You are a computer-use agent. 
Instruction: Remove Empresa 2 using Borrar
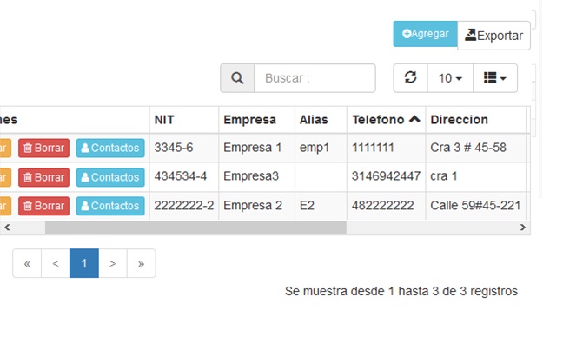point(43,207)
